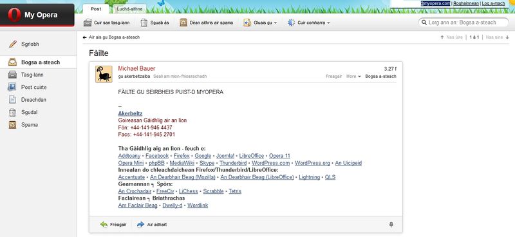
Task: Click the Air adhart forward arrow icon
Action: pyautogui.click(x=140, y=225)
